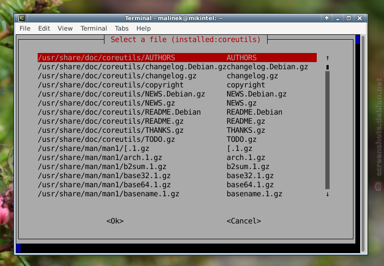Open the Terminal menu
The image size is (384, 266).
click(x=94, y=29)
